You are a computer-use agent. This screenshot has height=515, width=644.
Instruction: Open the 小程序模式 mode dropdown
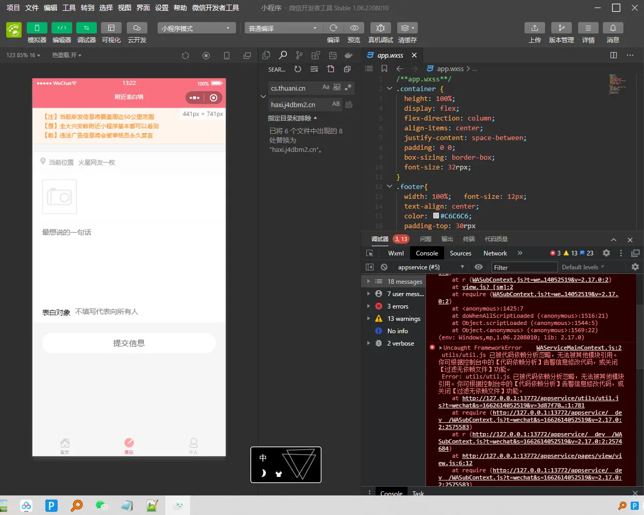coord(196,28)
